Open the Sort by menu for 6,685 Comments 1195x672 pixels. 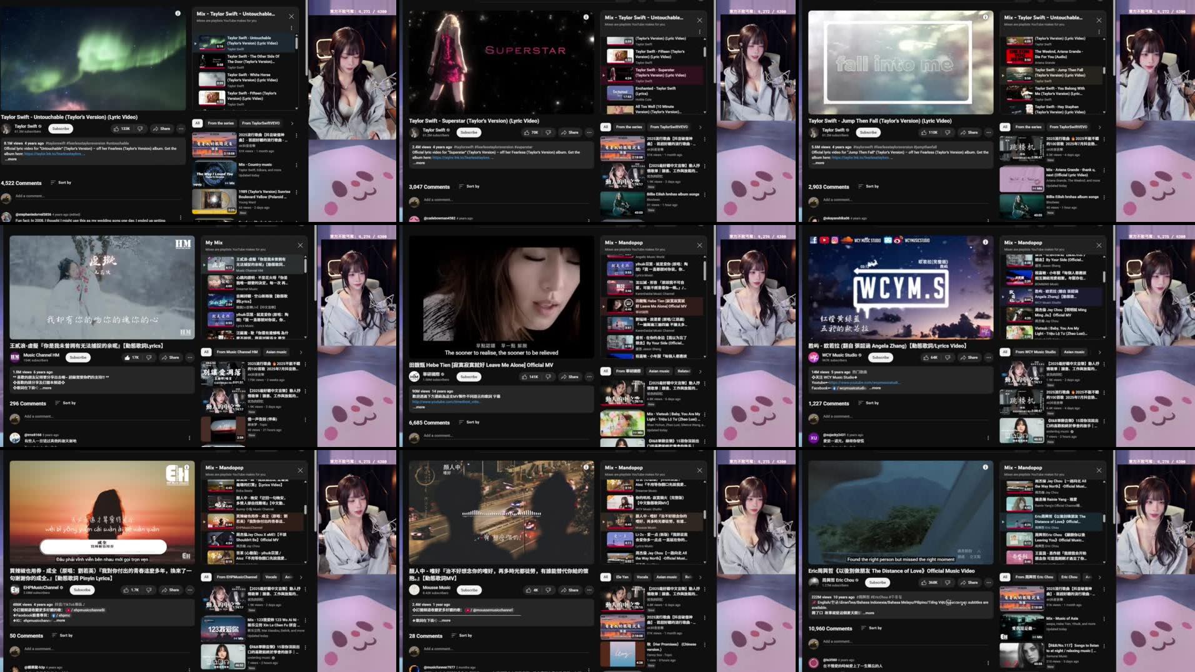469,422
